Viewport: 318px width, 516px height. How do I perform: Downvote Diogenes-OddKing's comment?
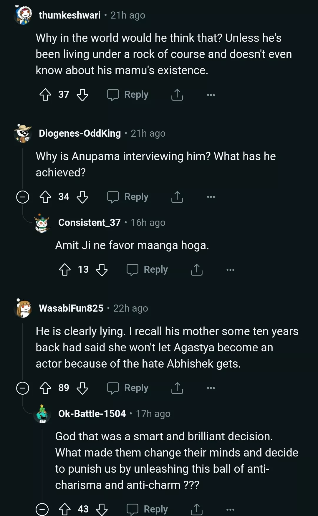point(82,197)
